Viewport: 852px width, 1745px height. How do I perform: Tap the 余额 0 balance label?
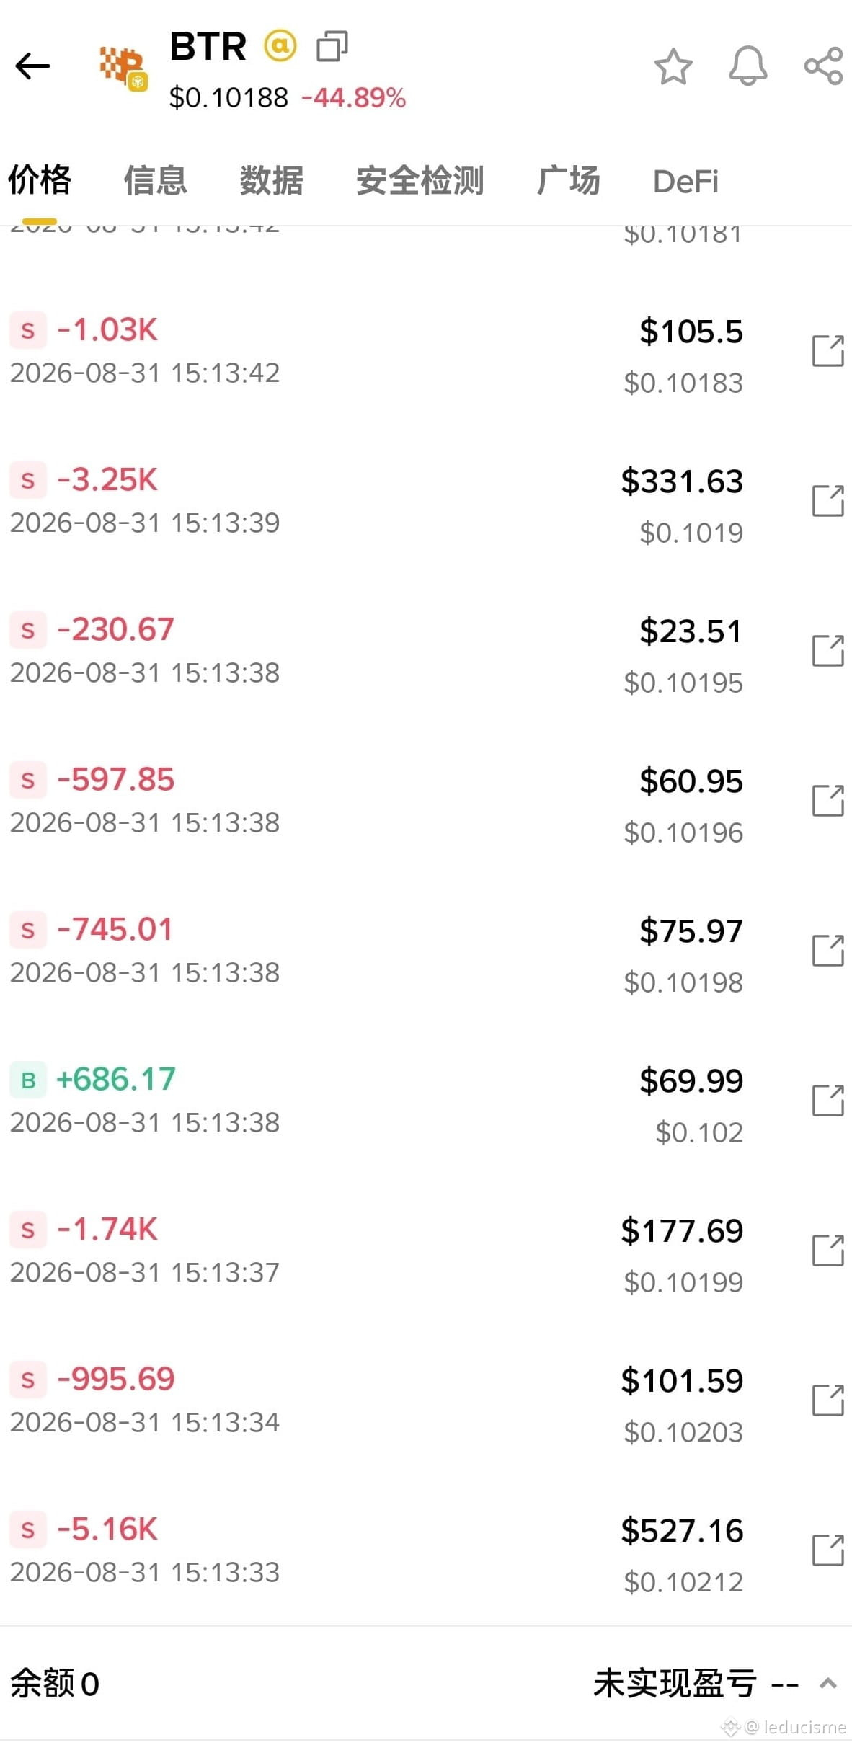pyautogui.click(x=55, y=1684)
